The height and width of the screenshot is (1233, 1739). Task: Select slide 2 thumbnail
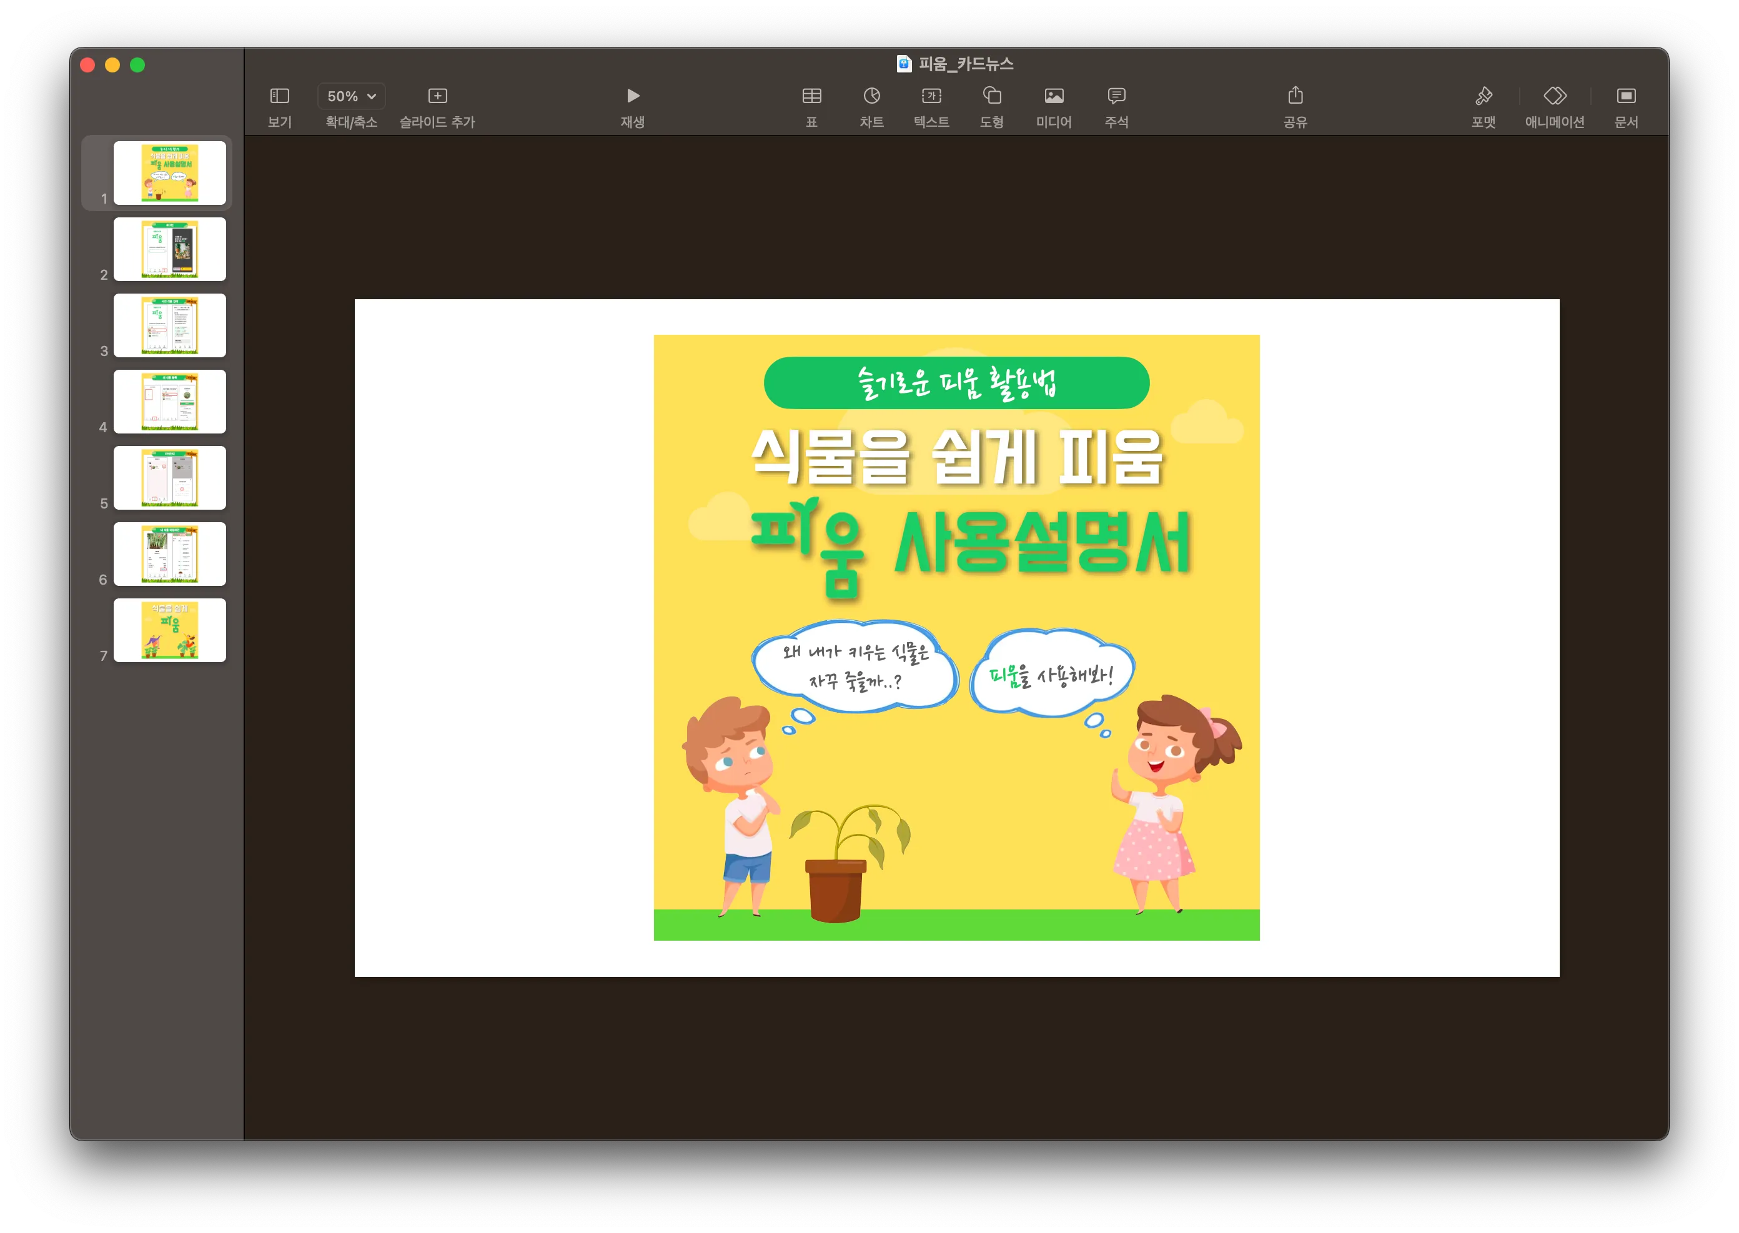170,249
